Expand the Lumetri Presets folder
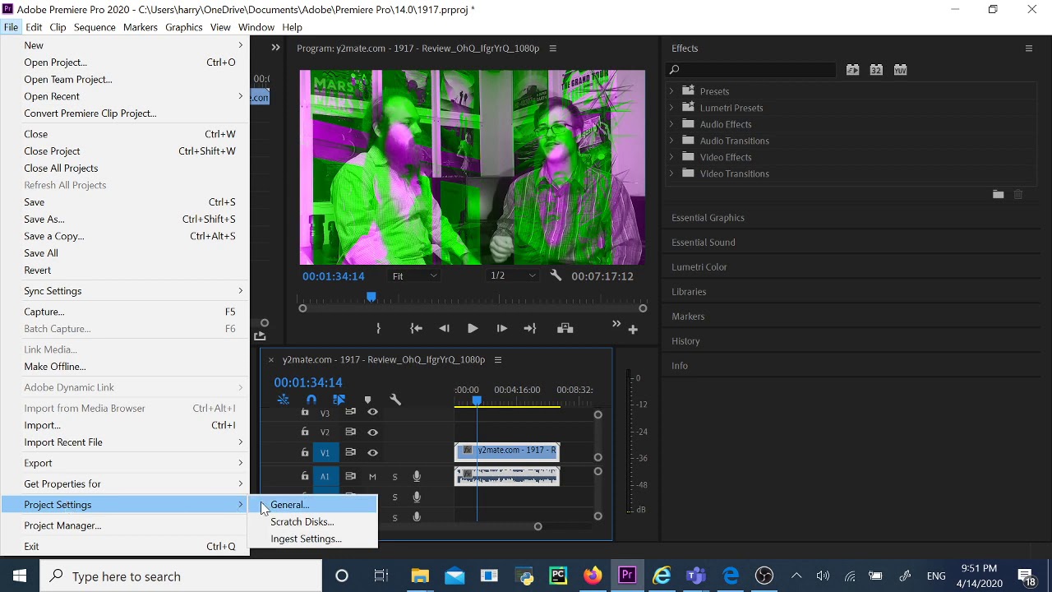Screen dimensions: 1052x592 671,108
